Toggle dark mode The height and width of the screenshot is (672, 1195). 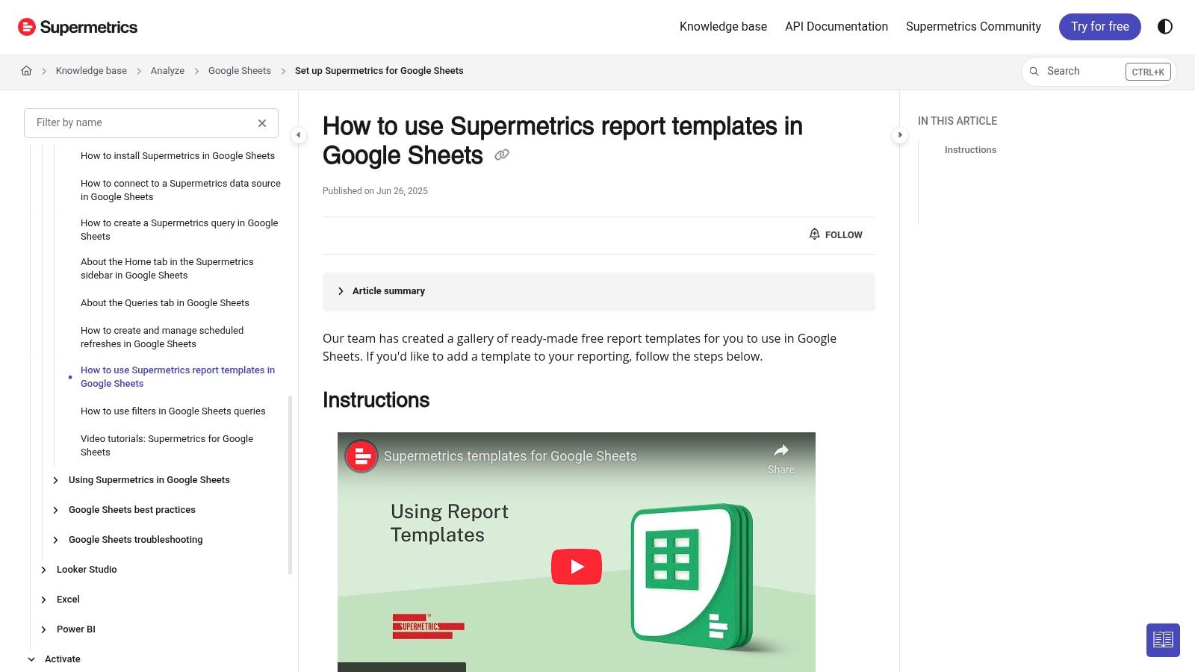1164,27
